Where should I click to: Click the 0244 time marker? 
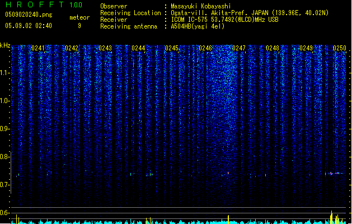pos(138,48)
